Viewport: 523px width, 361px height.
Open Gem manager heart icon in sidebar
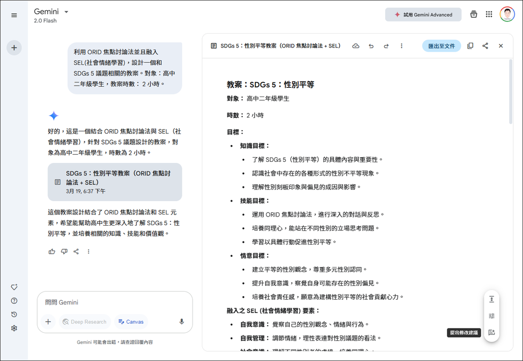(x=14, y=287)
